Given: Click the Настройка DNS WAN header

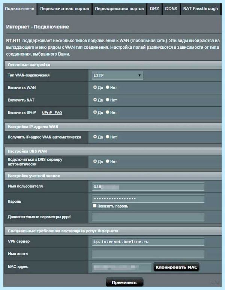Looking at the screenshot, I should click(x=113, y=151).
